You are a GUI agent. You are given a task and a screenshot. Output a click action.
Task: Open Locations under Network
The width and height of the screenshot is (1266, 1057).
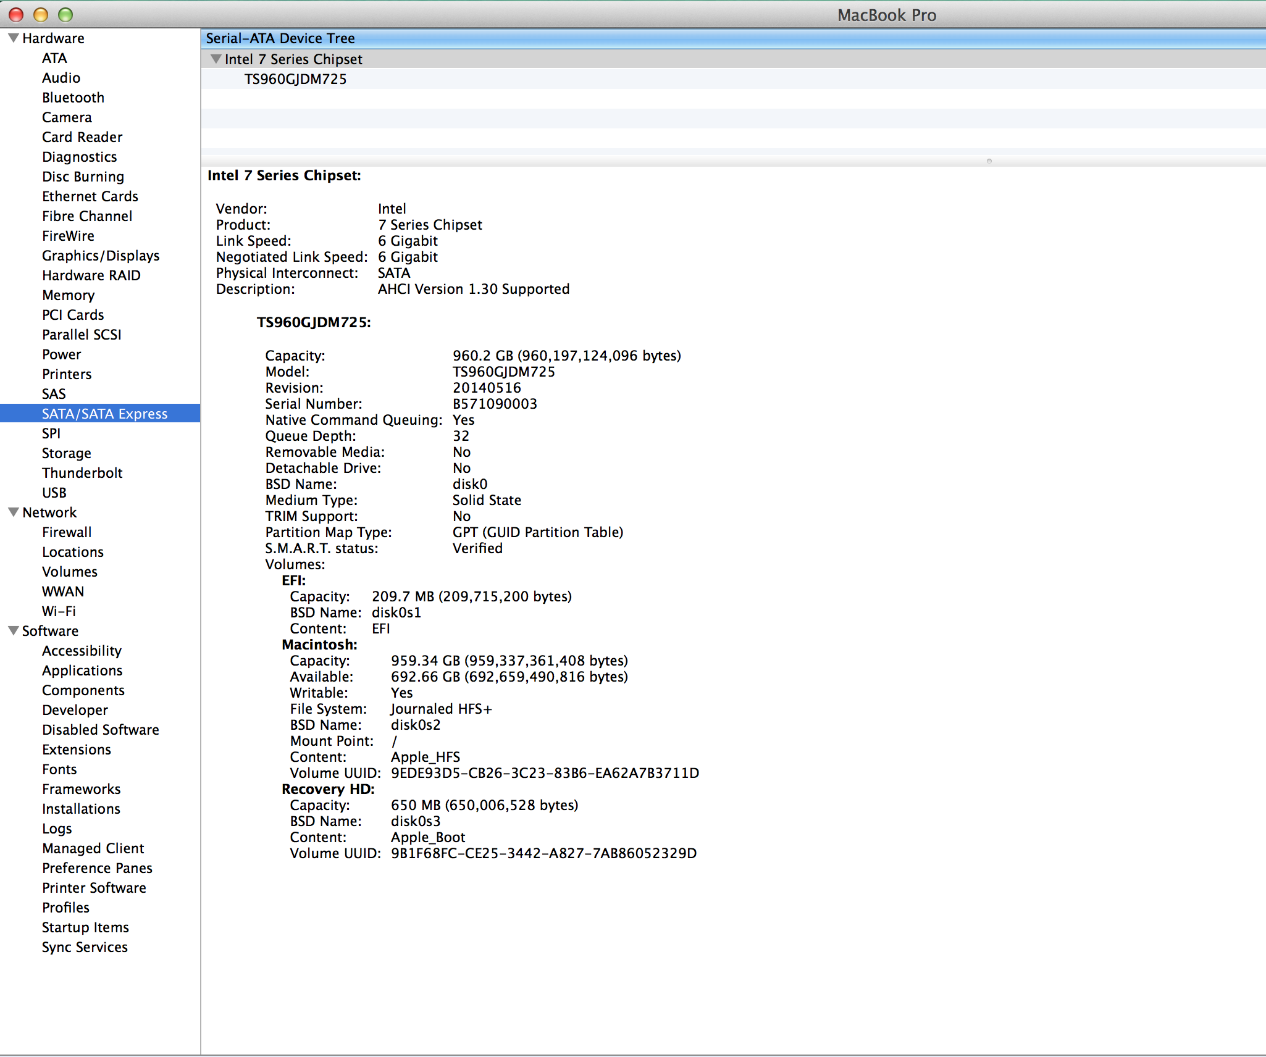(73, 552)
